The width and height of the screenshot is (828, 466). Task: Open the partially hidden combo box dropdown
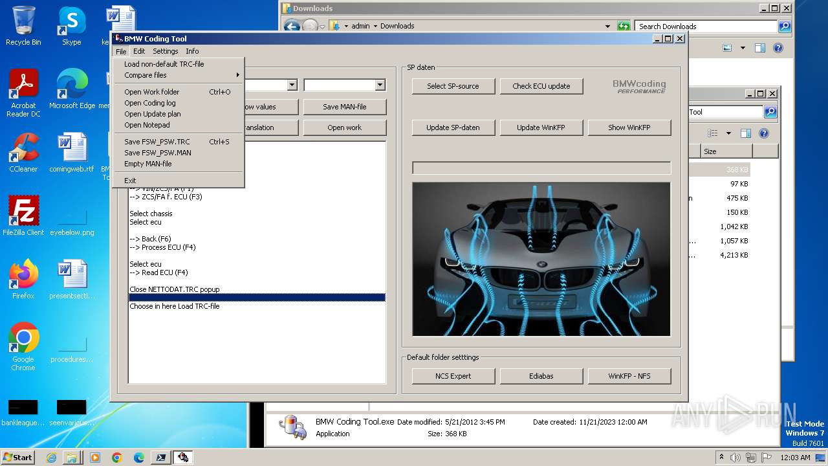click(292, 85)
